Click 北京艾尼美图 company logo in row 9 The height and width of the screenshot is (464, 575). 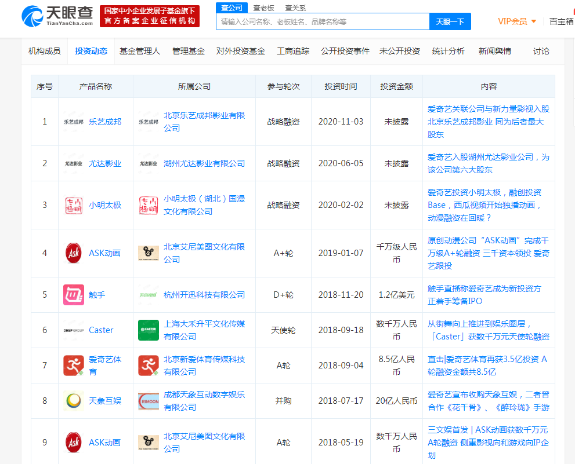point(148,443)
